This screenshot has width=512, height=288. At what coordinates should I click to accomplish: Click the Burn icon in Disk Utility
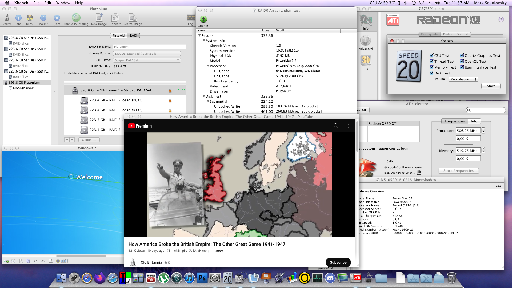coord(30,18)
